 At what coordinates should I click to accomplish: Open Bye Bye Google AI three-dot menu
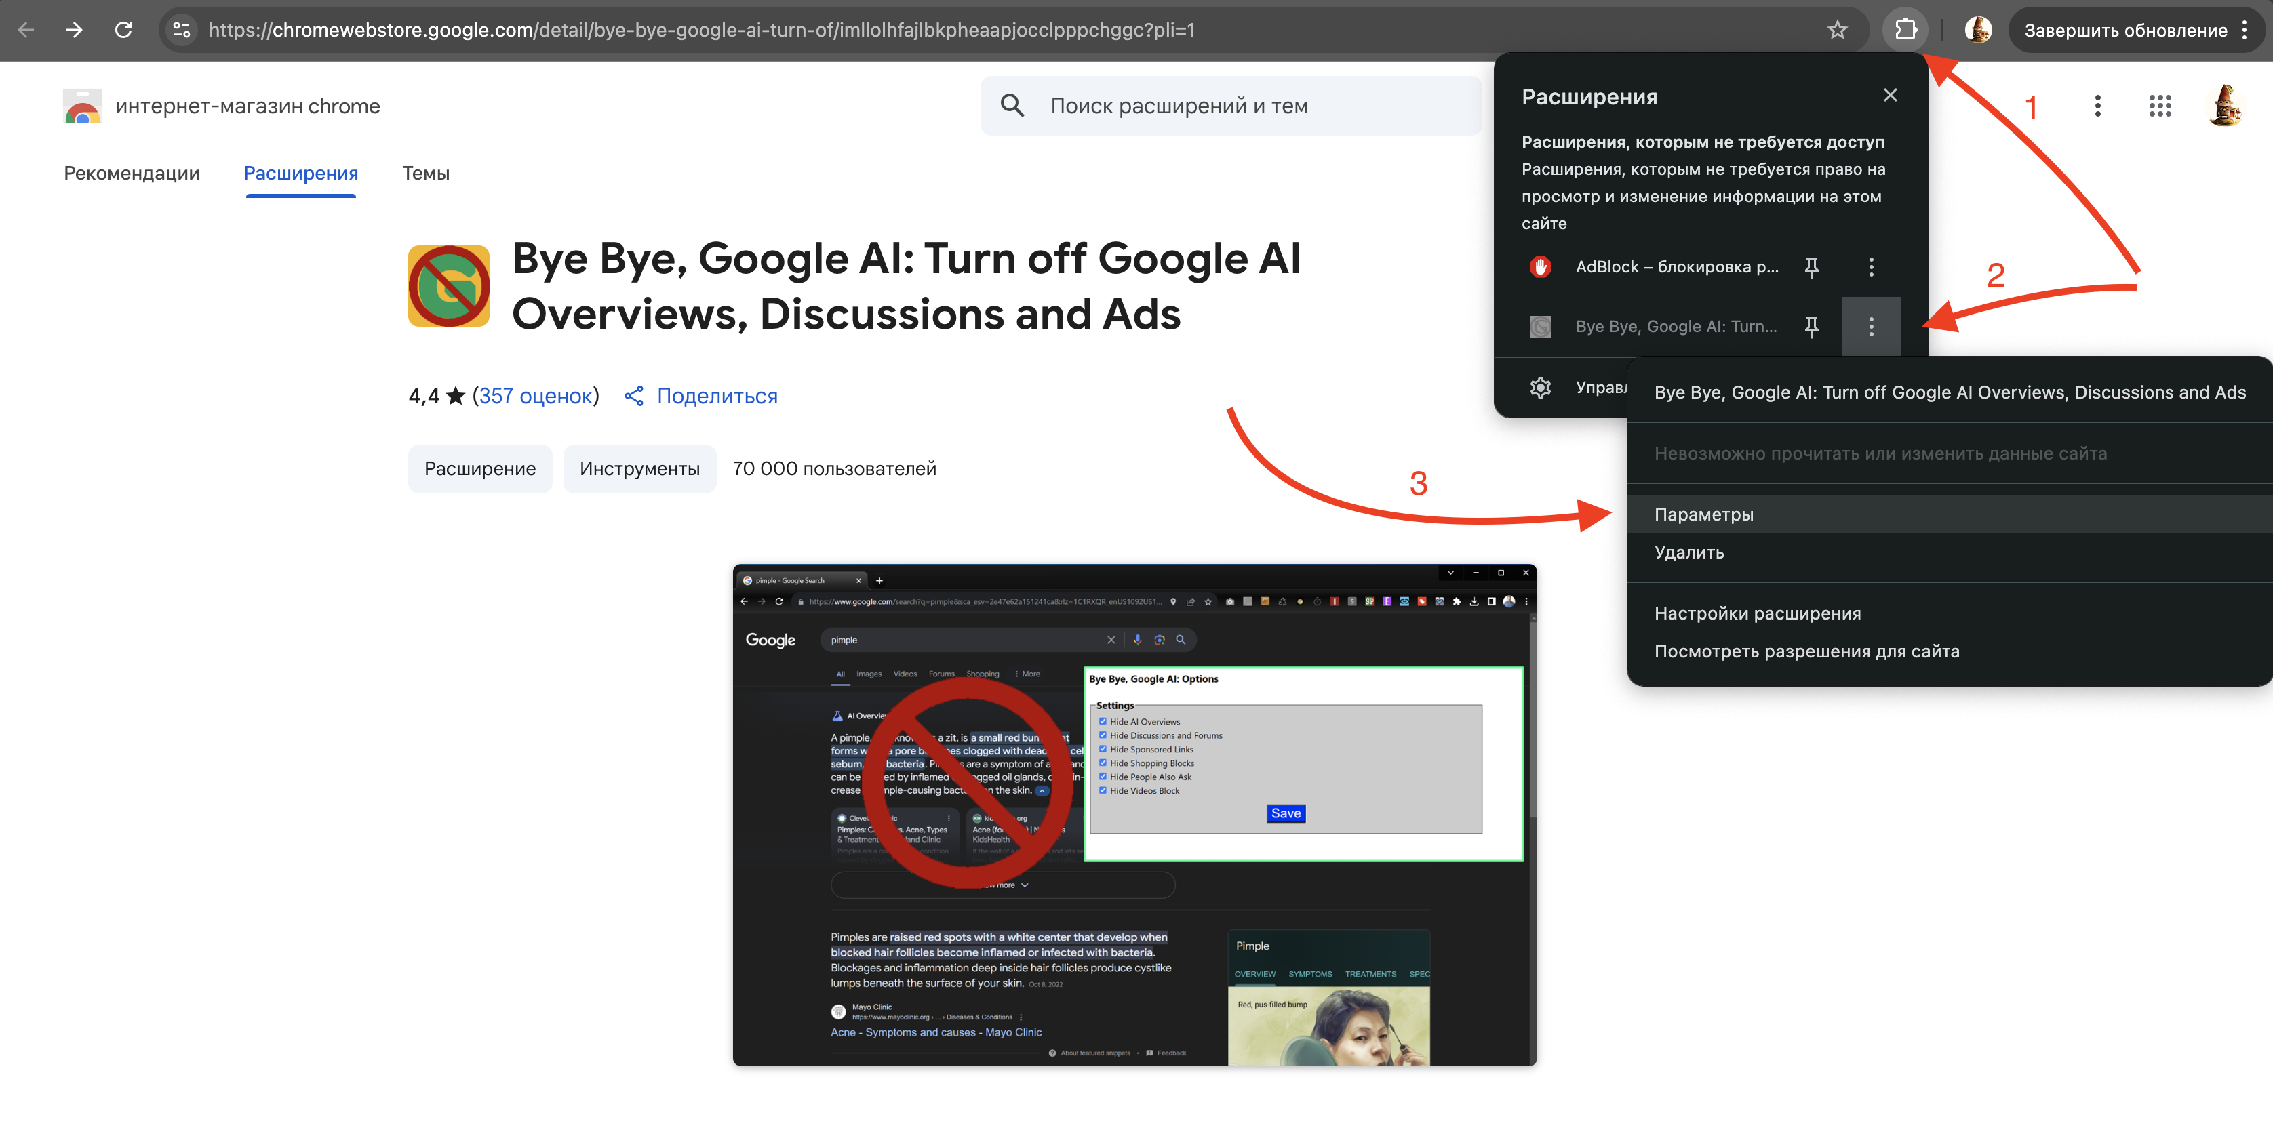1871,326
